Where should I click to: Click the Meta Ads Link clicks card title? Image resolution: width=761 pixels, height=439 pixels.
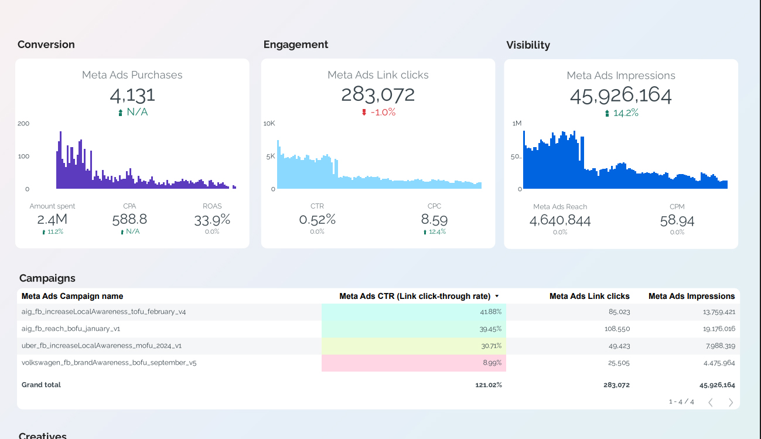(378, 75)
